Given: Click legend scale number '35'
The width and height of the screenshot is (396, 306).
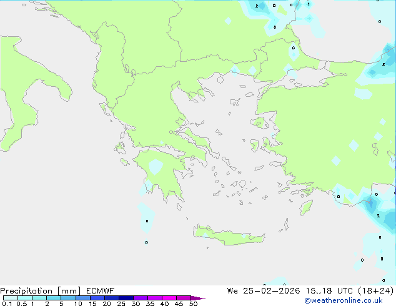Looking at the screenshot, I should point(150,304).
